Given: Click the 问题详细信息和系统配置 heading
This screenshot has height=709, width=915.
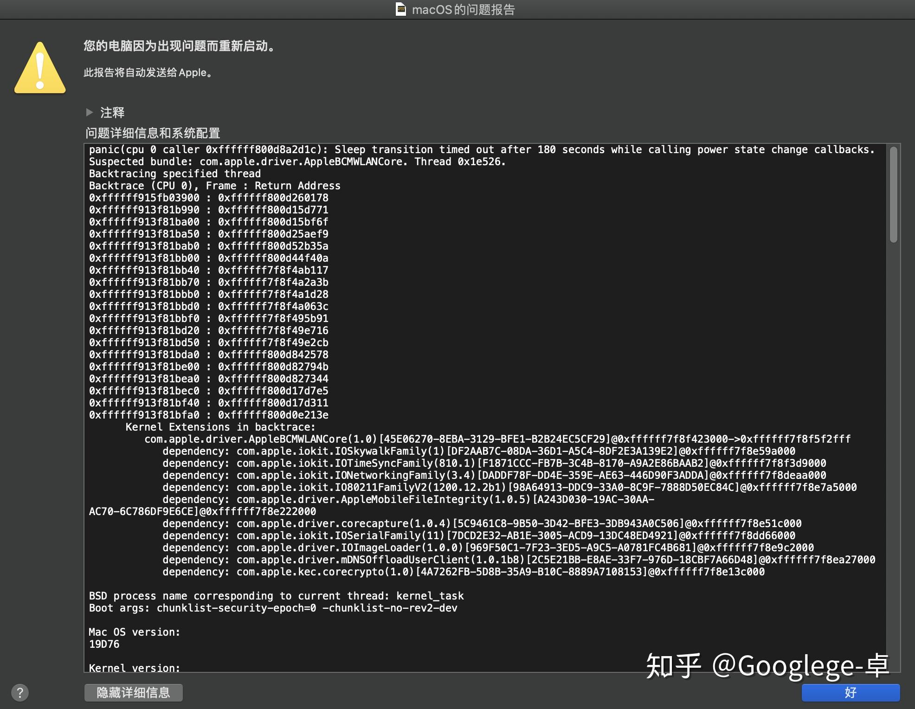Looking at the screenshot, I should pyautogui.click(x=153, y=133).
